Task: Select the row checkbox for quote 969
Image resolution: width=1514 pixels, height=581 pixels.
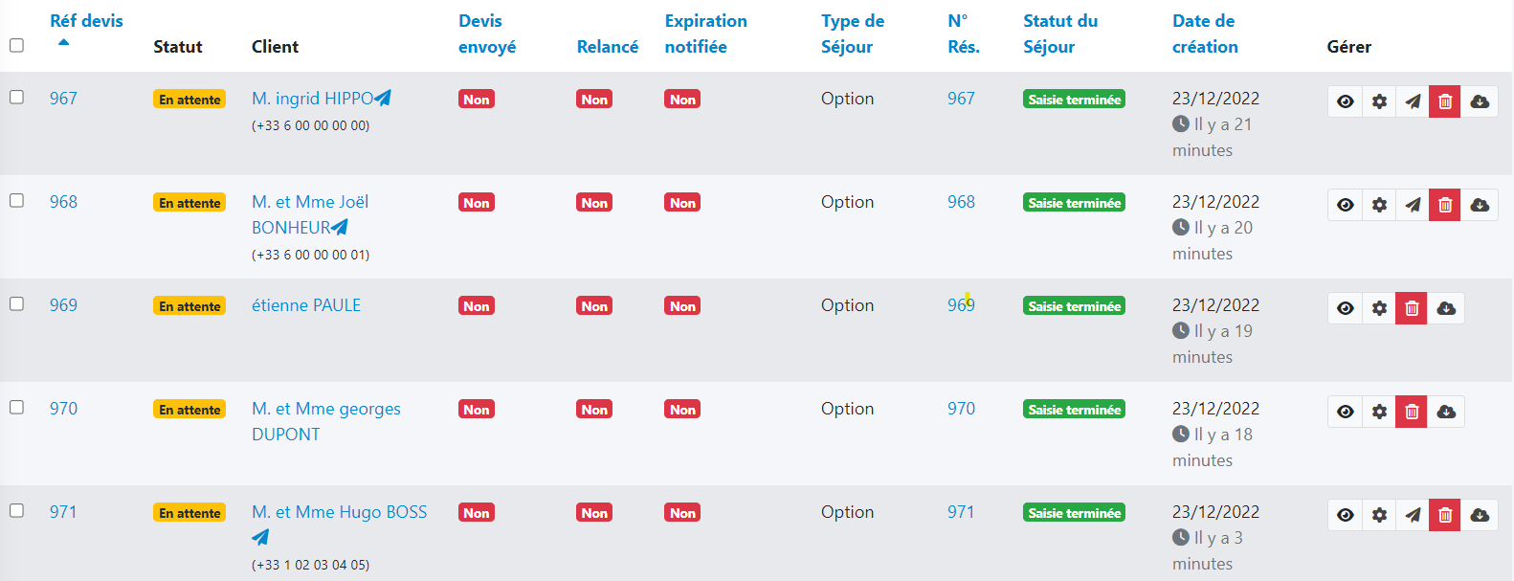Action: click(x=16, y=303)
